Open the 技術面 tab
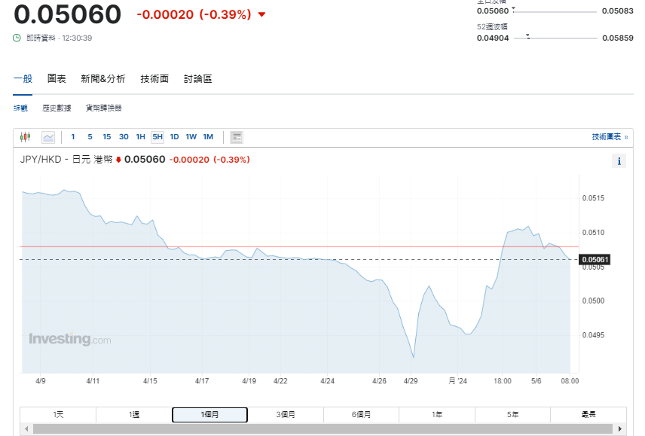 [x=153, y=78]
